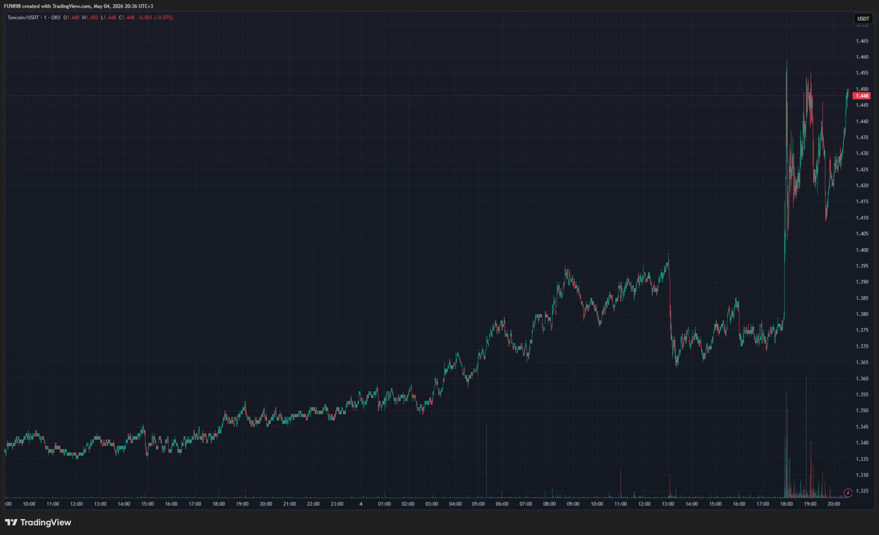Screen dimensions: 879x535
Task: Click the tallest candle peak near 1.460
Action: 787,61
